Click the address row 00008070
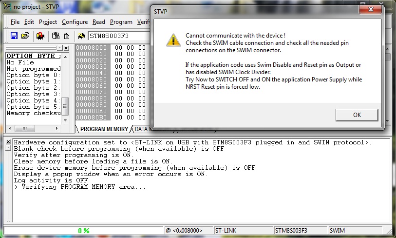396x238 pixels. (x=92, y=92)
